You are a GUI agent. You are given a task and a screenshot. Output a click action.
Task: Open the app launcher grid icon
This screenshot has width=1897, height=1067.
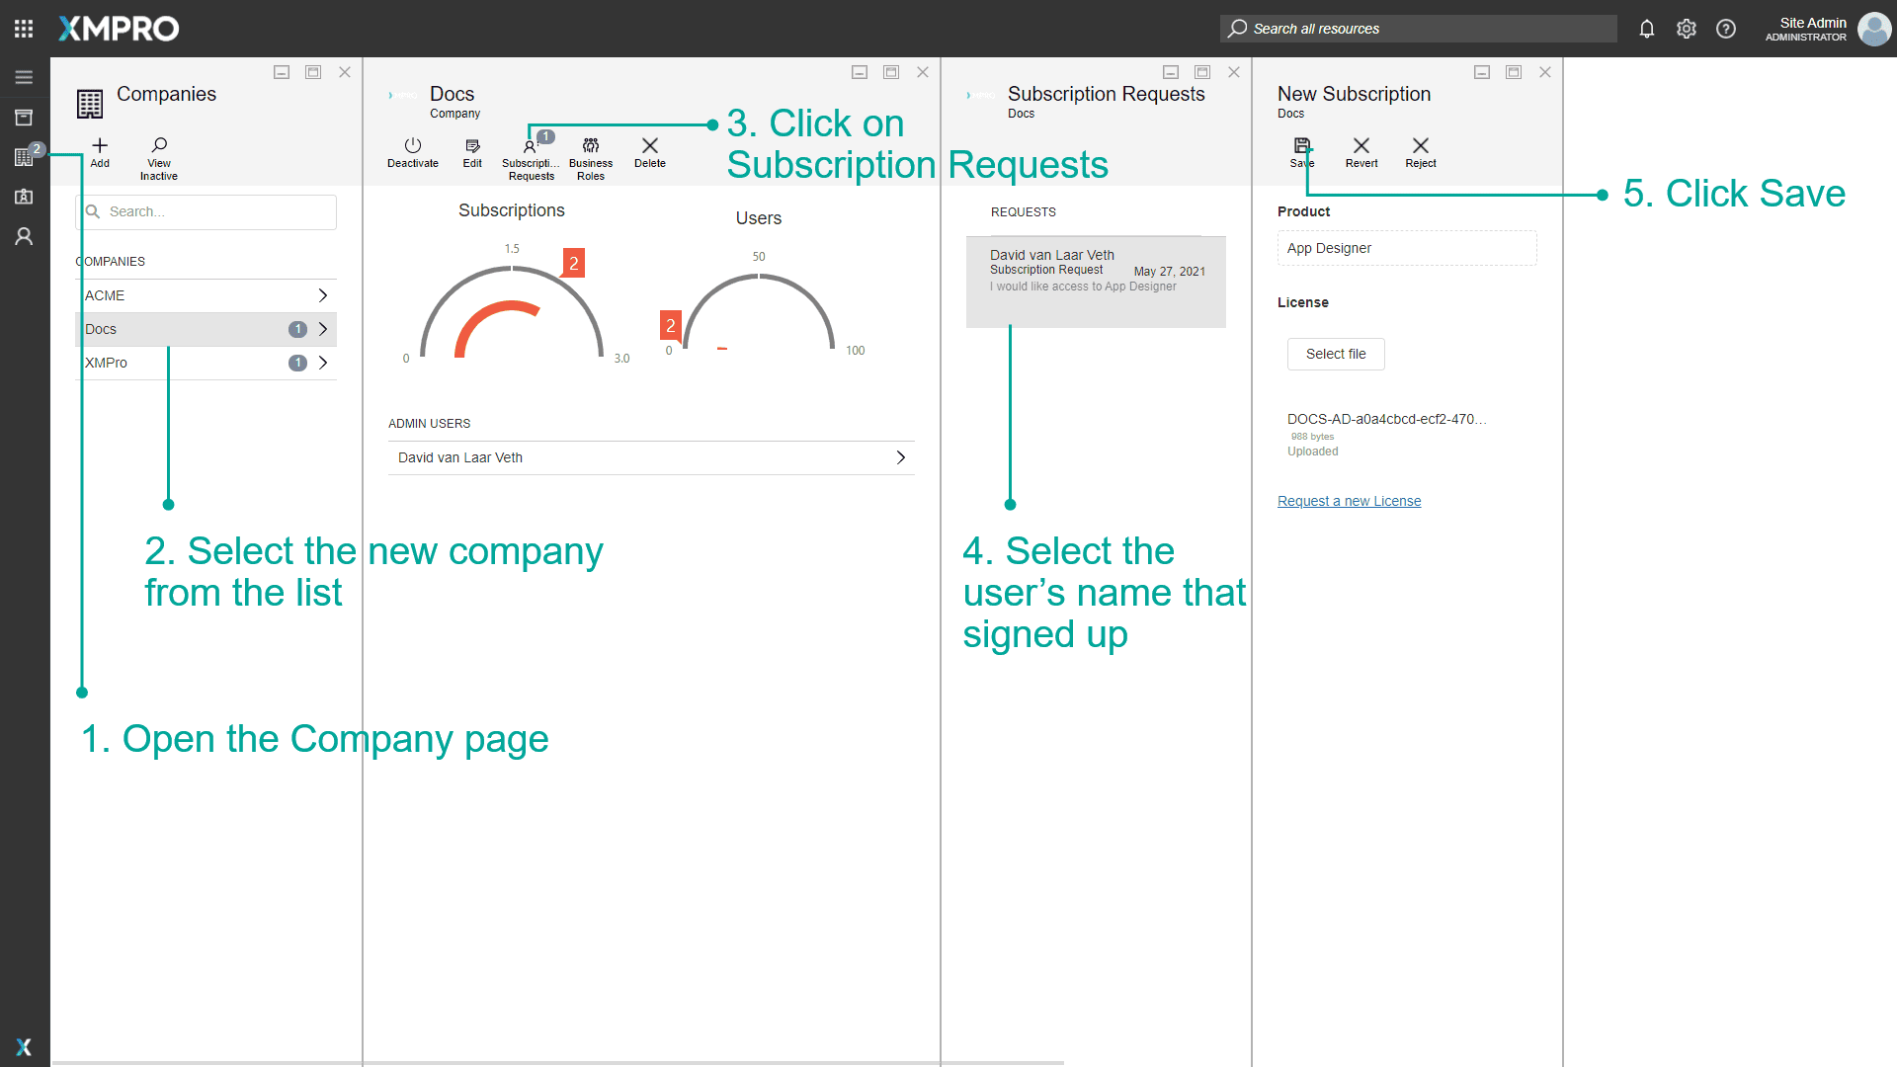tap(24, 29)
